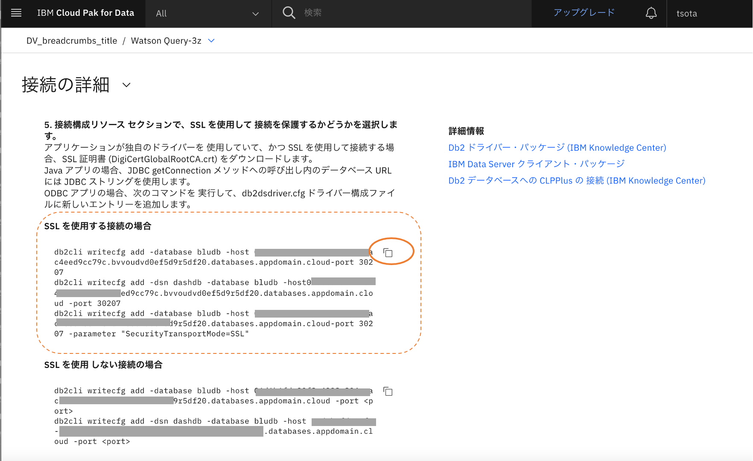Image resolution: width=753 pixels, height=461 pixels.
Task: Click the 詳細情報 heading text
Action: 466,131
